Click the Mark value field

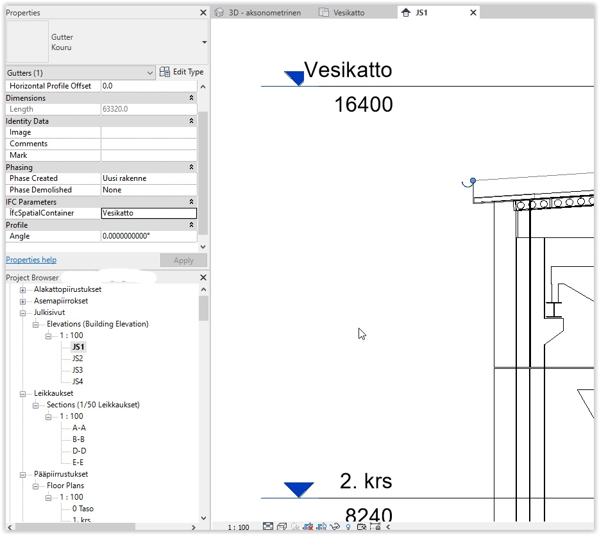click(x=149, y=155)
